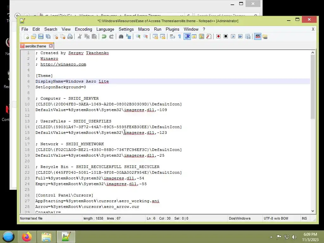Screen dimensions: 324x243
Task: Open the File menu
Action: [25, 29]
